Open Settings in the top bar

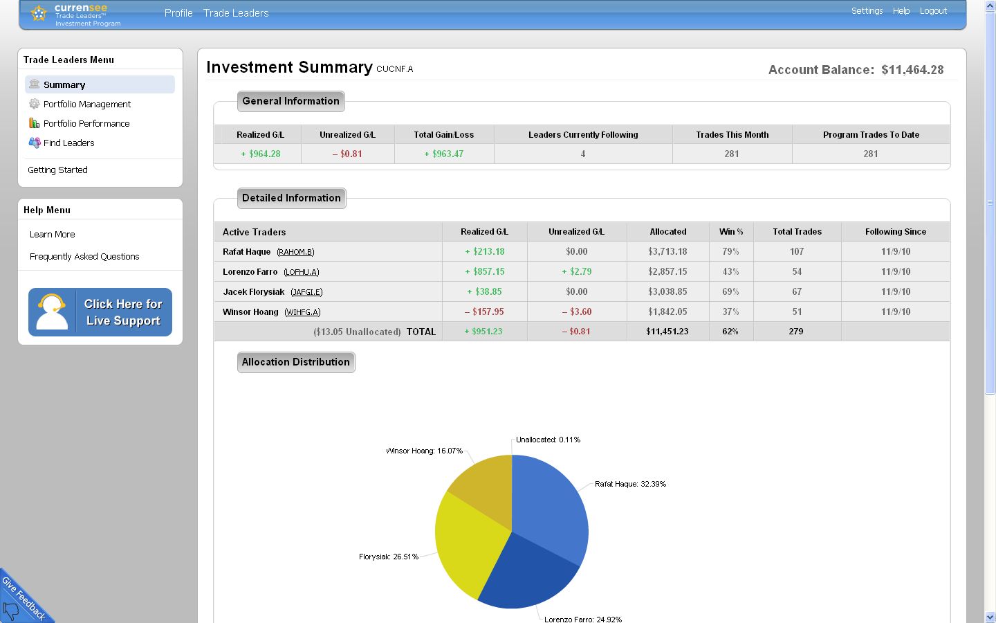(867, 10)
